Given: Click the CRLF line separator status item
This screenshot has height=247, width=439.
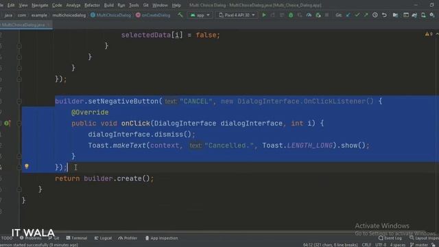Looking at the screenshot, I should tap(366, 245).
